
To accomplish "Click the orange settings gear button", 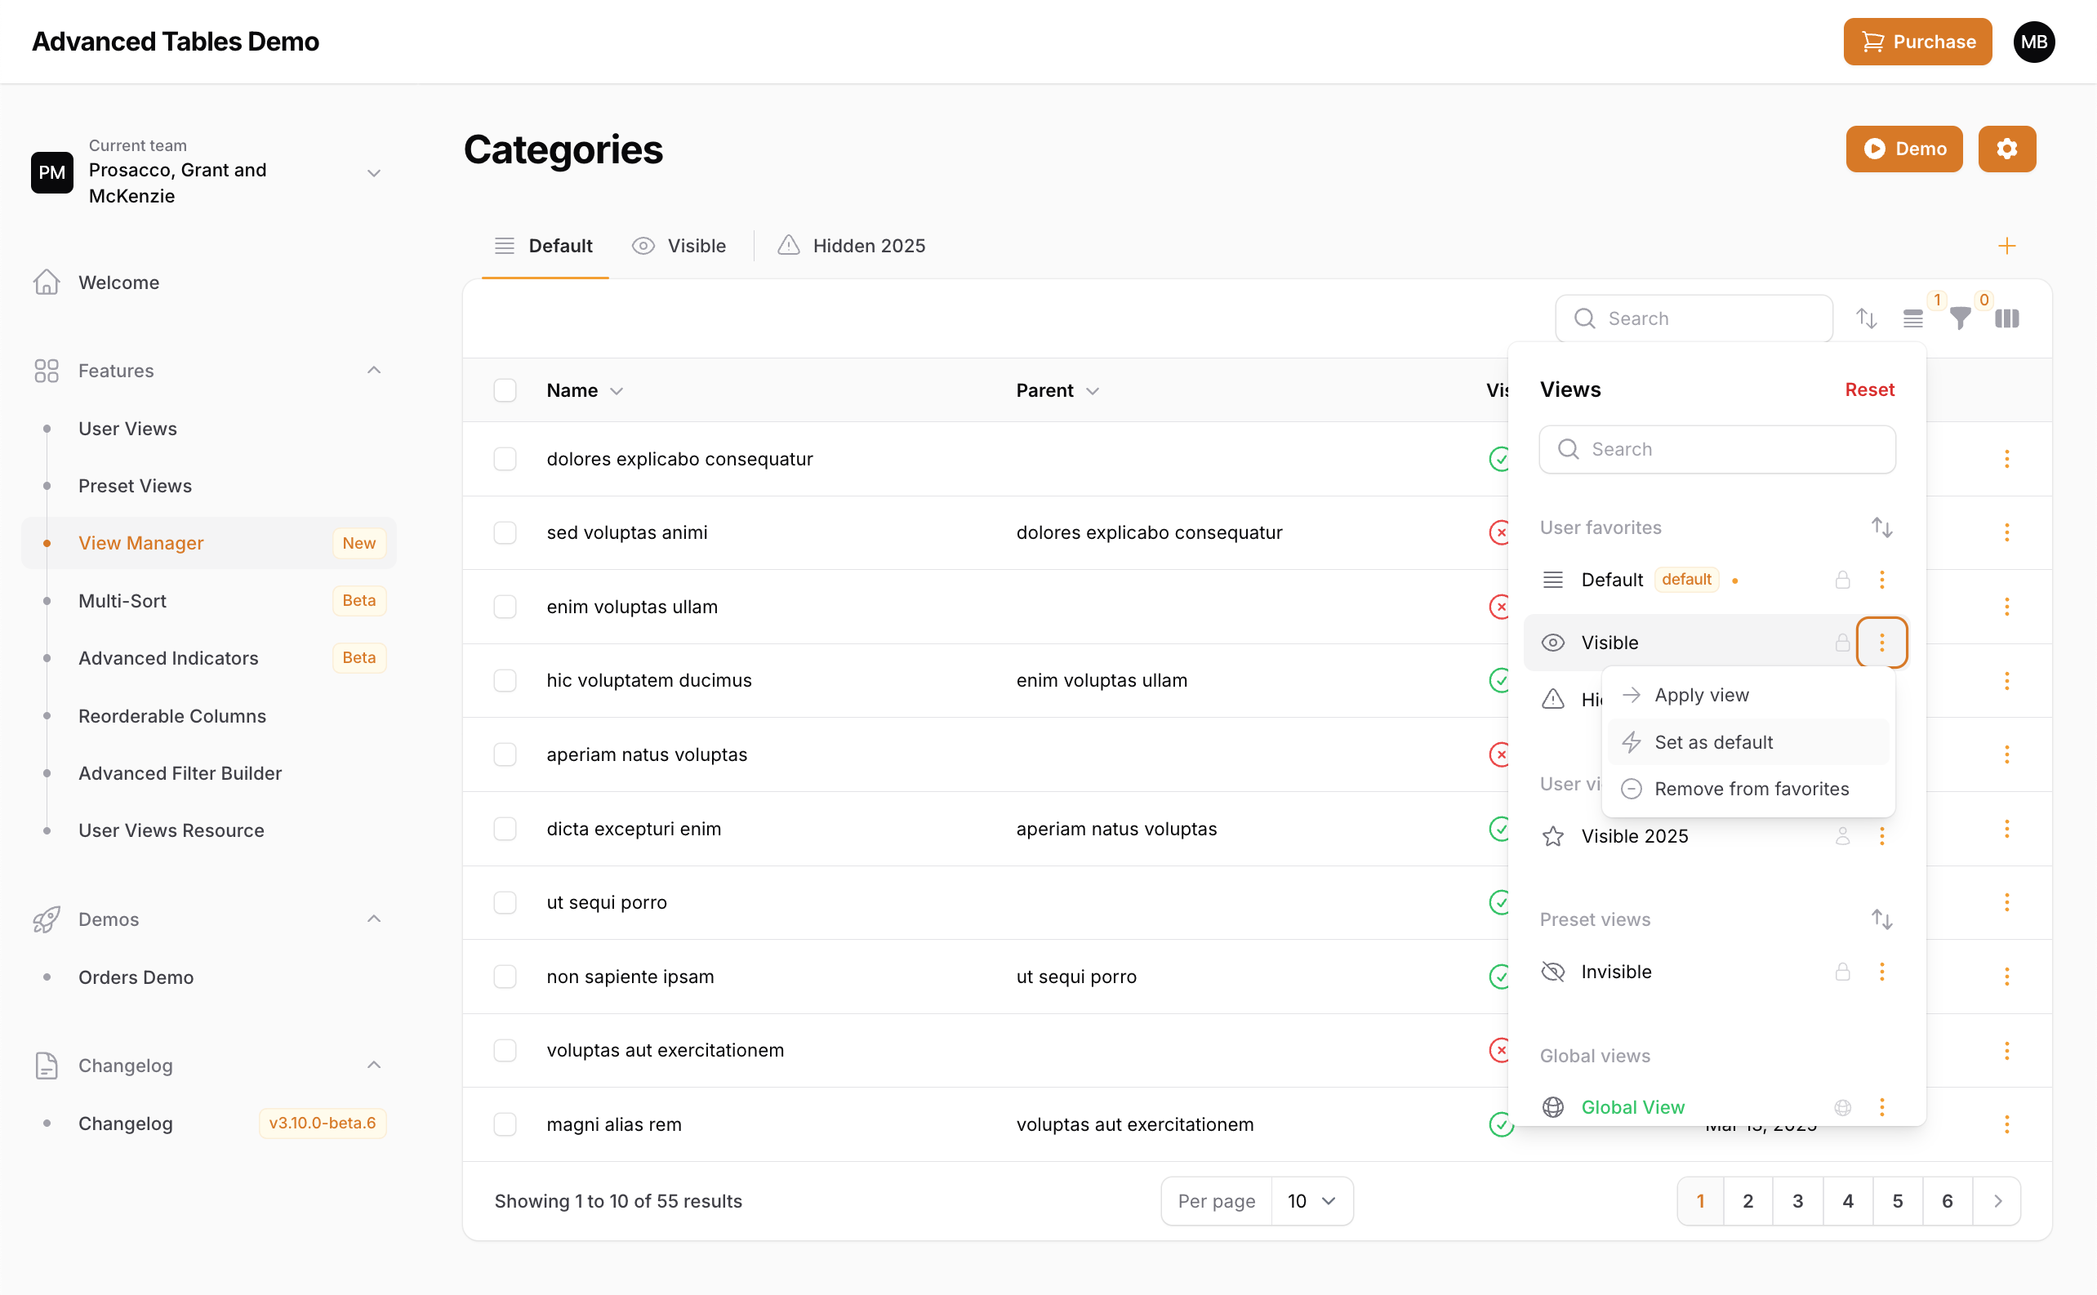I will (2006, 149).
